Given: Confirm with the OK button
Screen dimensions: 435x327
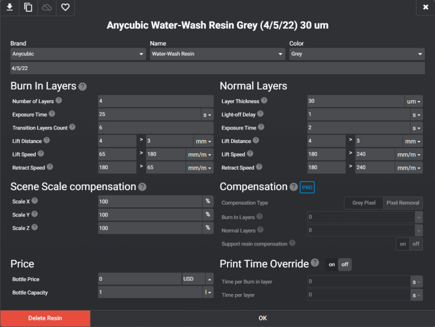Looking at the screenshot, I should 262,318.
